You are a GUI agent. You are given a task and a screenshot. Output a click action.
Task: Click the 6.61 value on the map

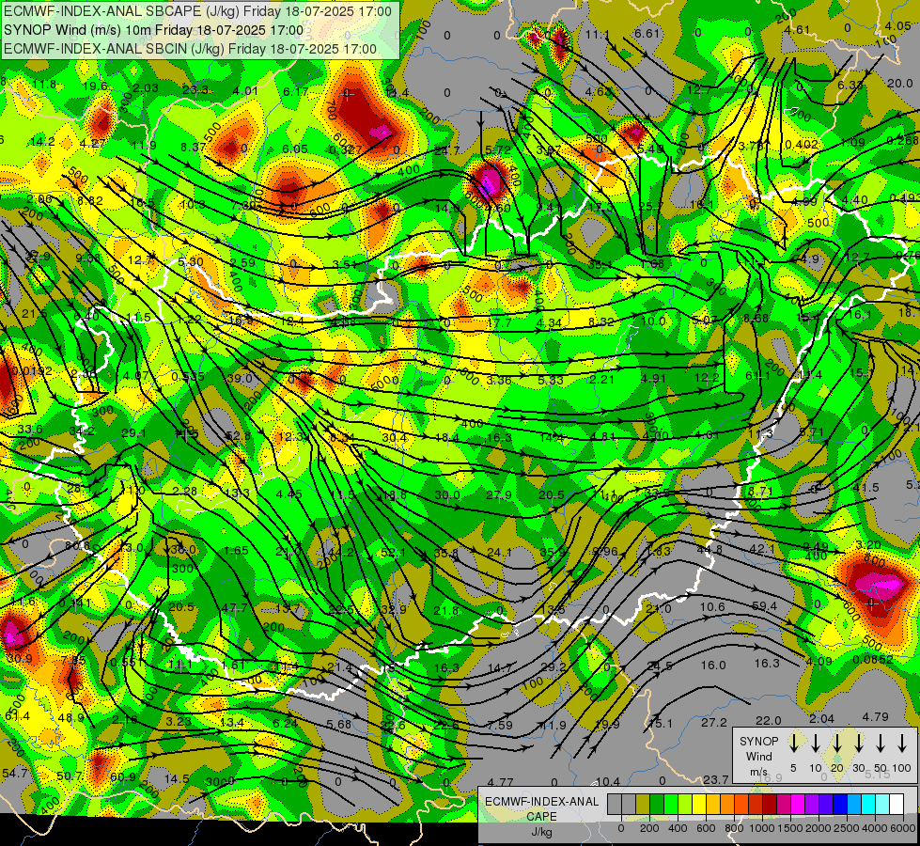tap(647, 33)
